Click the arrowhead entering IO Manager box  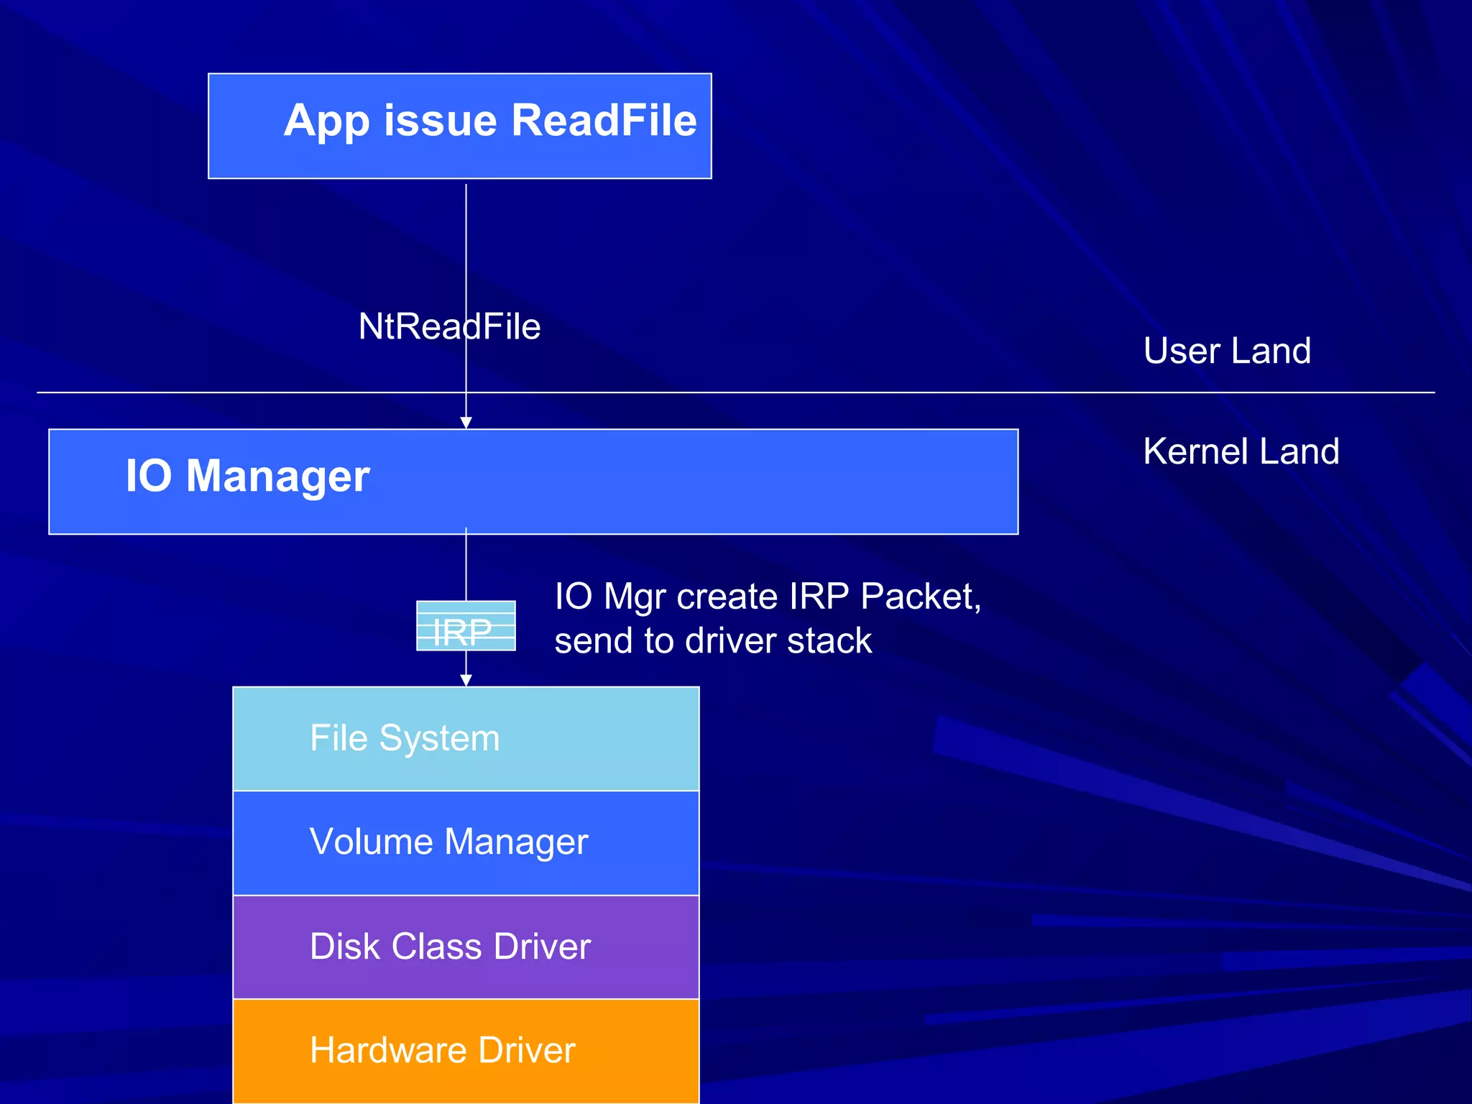(x=466, y=423)
